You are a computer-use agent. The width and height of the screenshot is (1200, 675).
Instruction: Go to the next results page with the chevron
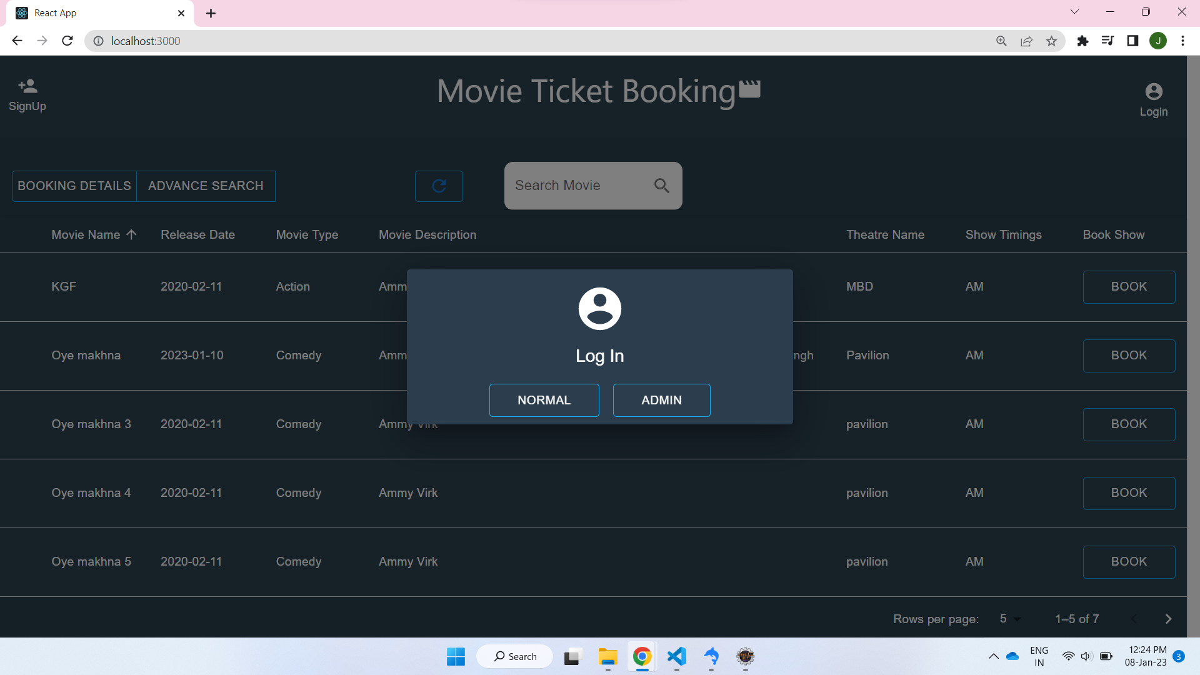click(1167, 619)
